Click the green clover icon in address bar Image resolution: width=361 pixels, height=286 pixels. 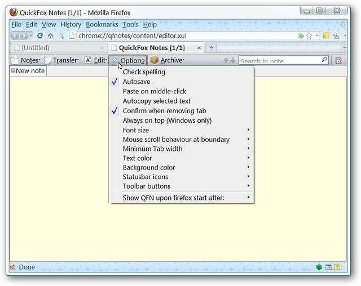click(301, 36)
